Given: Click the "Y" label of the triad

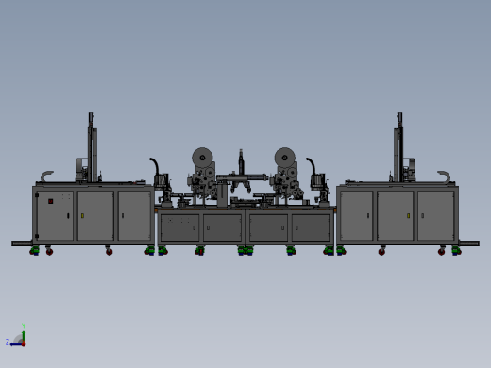Looking at the screenshot, I should pyautogui.click(x=24, y=326).
